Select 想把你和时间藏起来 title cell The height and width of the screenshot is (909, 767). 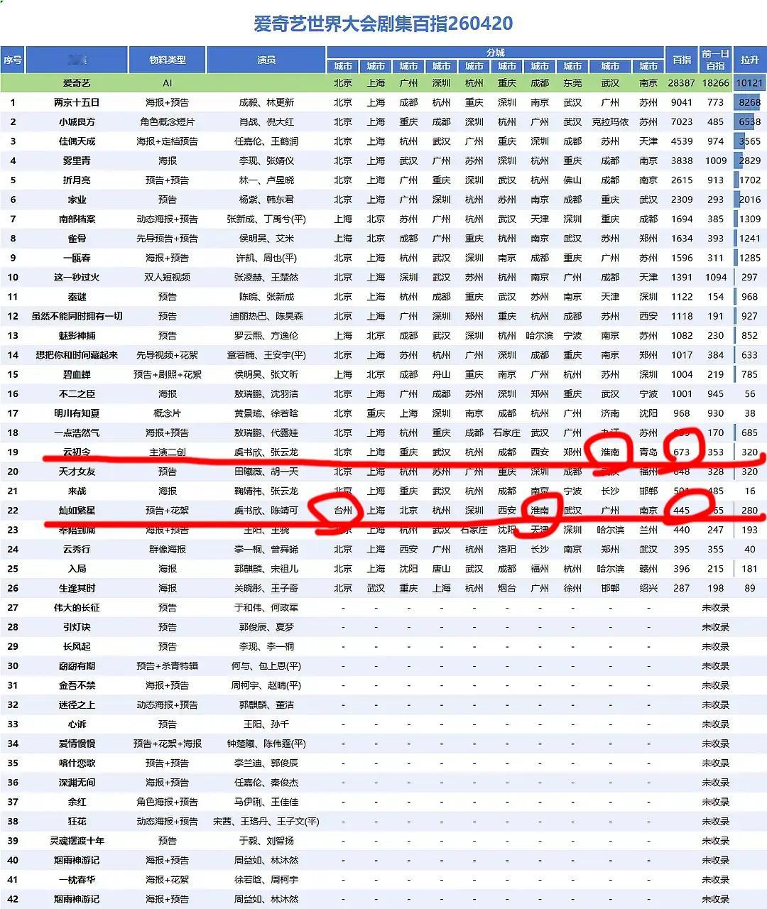point(77,355)
